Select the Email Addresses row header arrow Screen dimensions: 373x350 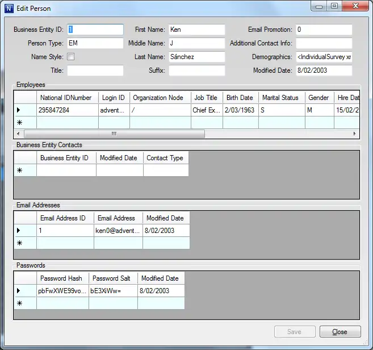pos(25,231)
